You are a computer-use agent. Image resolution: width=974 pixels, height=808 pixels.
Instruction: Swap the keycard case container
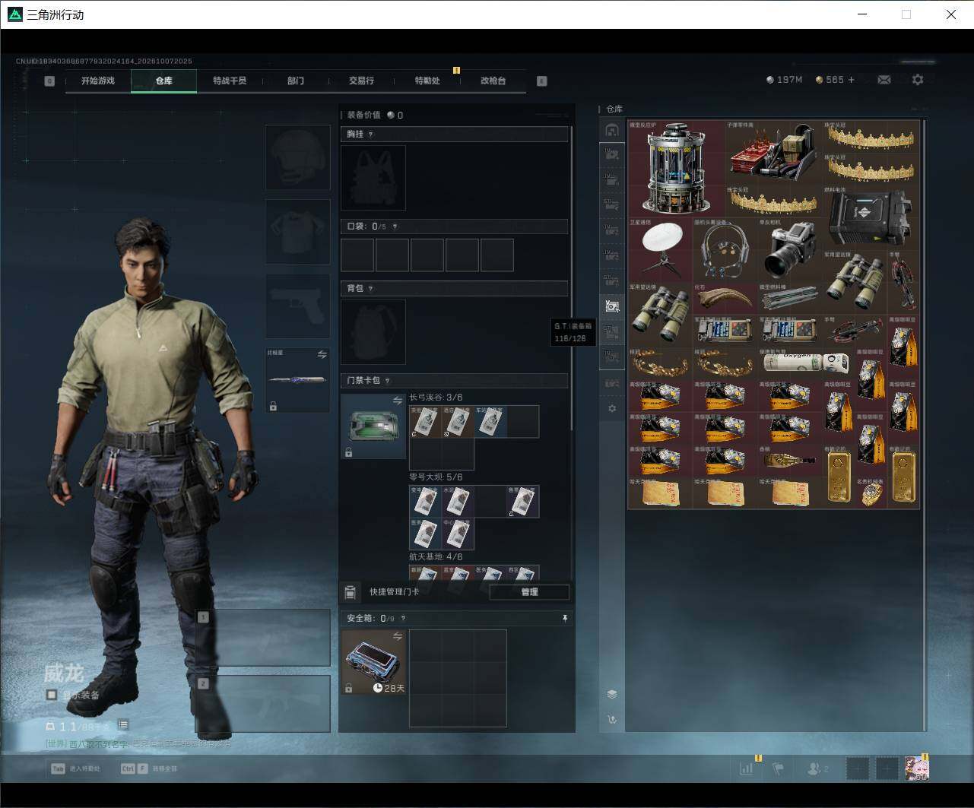point(397,401)
